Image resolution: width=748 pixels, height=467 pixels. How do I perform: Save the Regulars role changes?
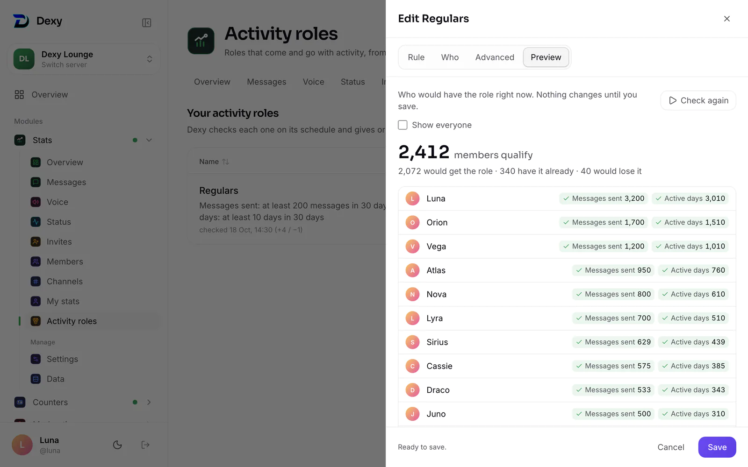click(717, 447)
